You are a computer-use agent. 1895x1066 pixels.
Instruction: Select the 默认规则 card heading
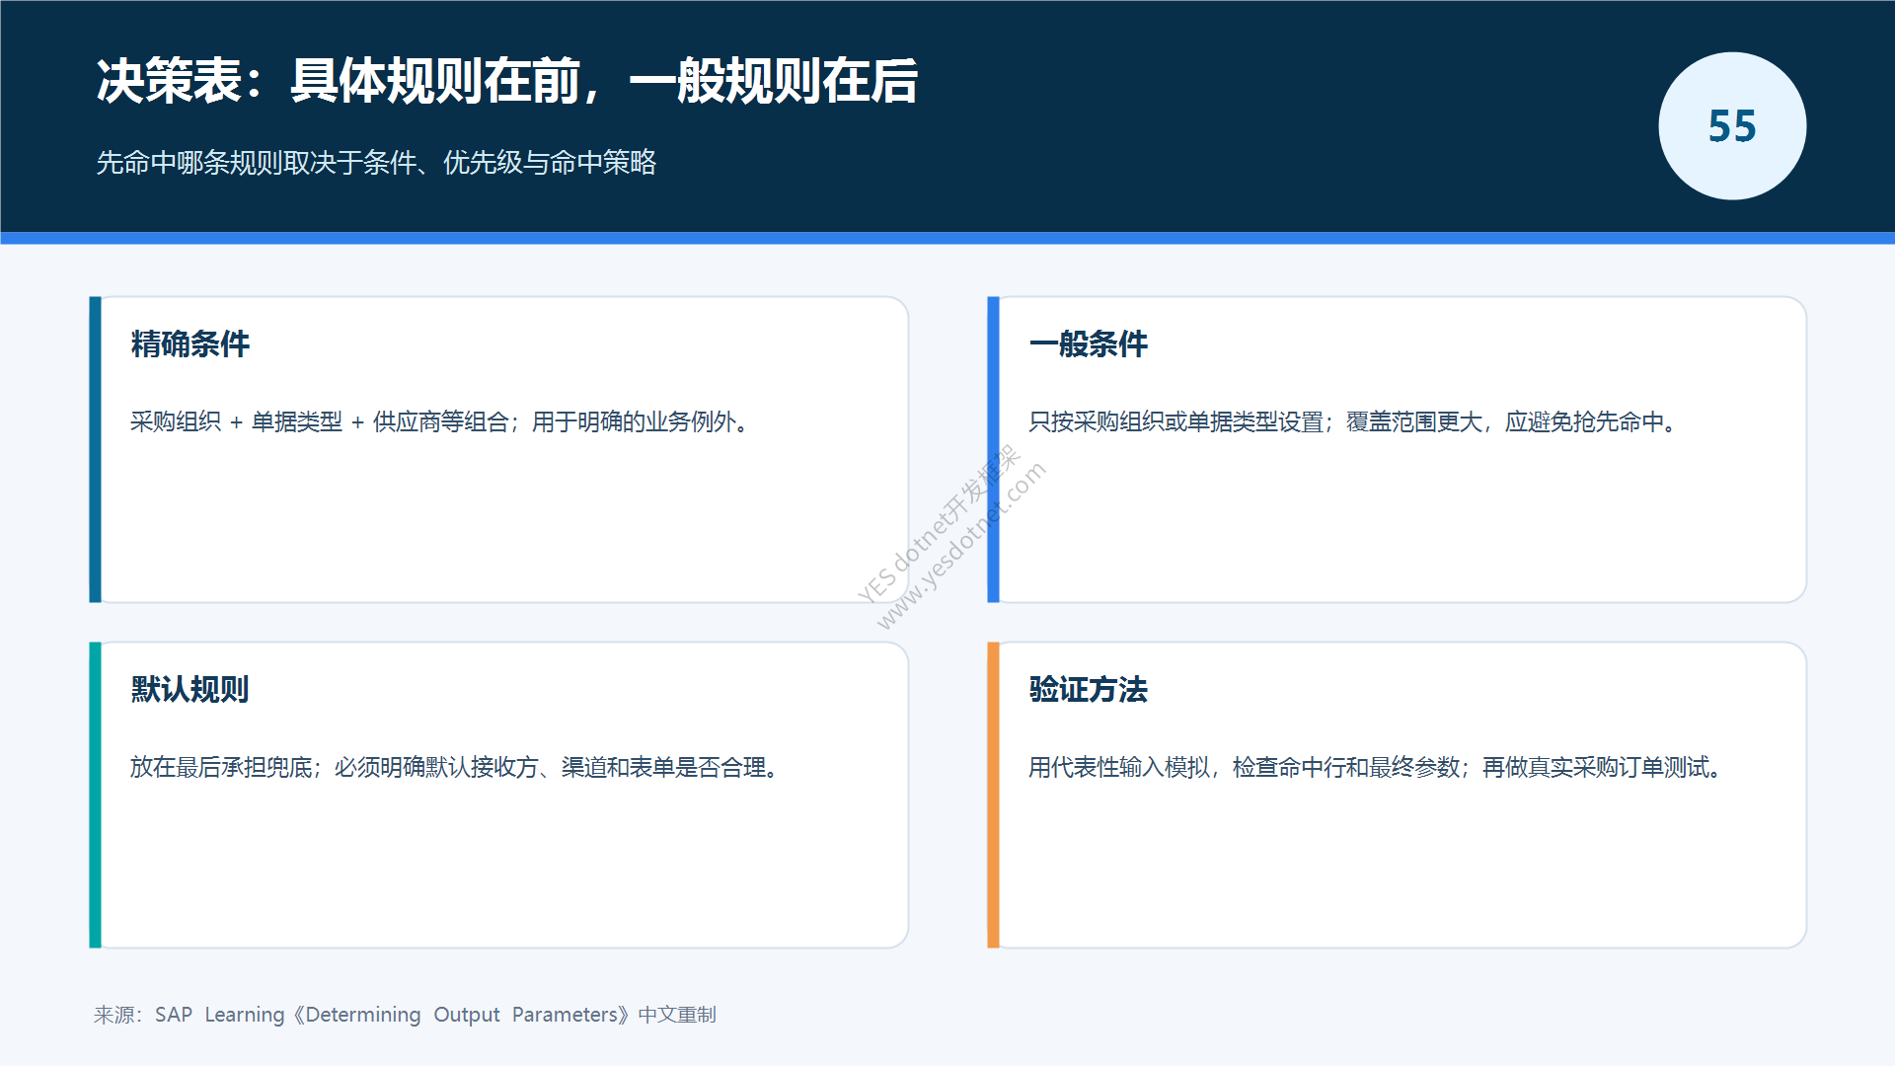coord(190,689)
